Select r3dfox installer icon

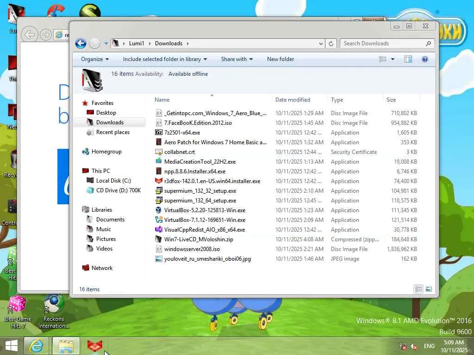(x=159, y=181)
